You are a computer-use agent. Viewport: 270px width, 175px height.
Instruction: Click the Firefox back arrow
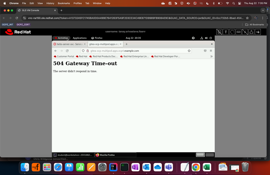click(x=56, y=51)
